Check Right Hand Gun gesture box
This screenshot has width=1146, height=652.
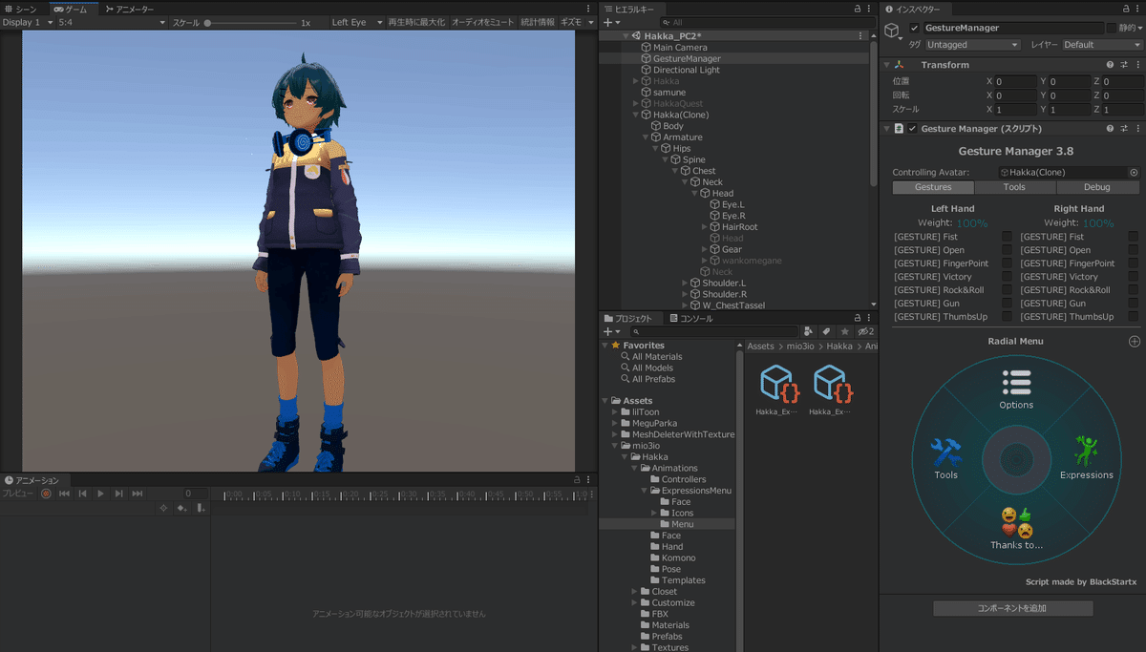[1133, 304]
